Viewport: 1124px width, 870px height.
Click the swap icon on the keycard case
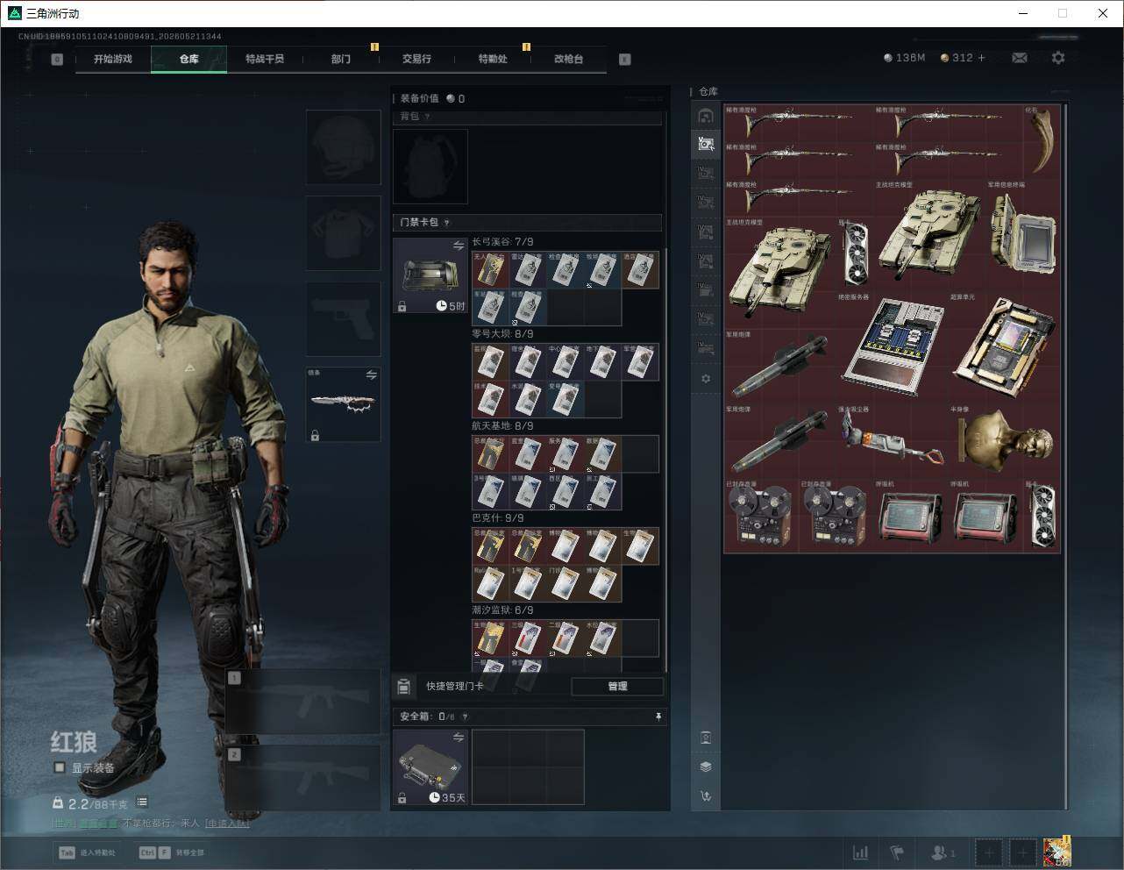[458, 246]
